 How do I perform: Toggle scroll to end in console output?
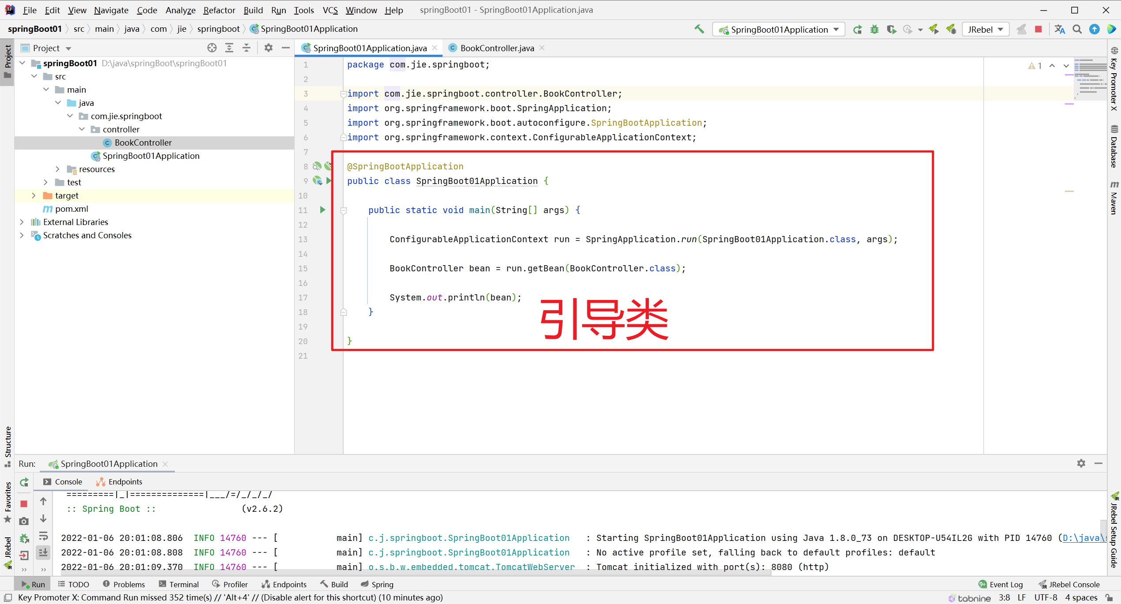pos(44,552)
